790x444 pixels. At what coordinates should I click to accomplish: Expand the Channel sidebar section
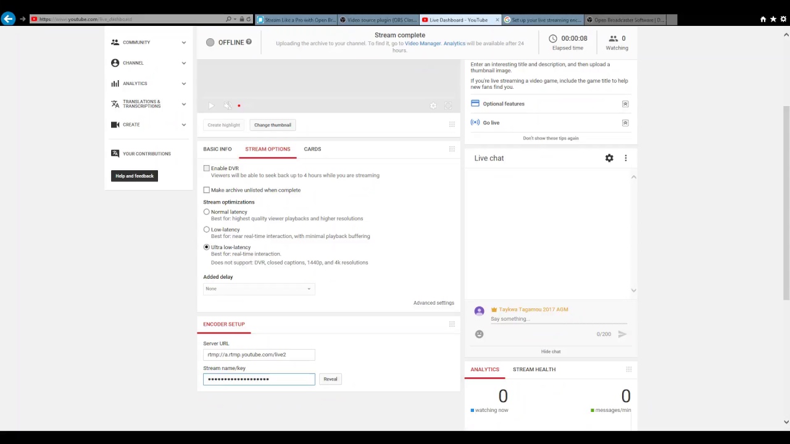click(x=183, y=63)
